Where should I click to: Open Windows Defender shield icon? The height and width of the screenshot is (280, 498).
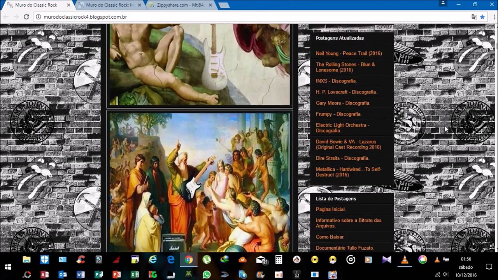pos(45,259)
